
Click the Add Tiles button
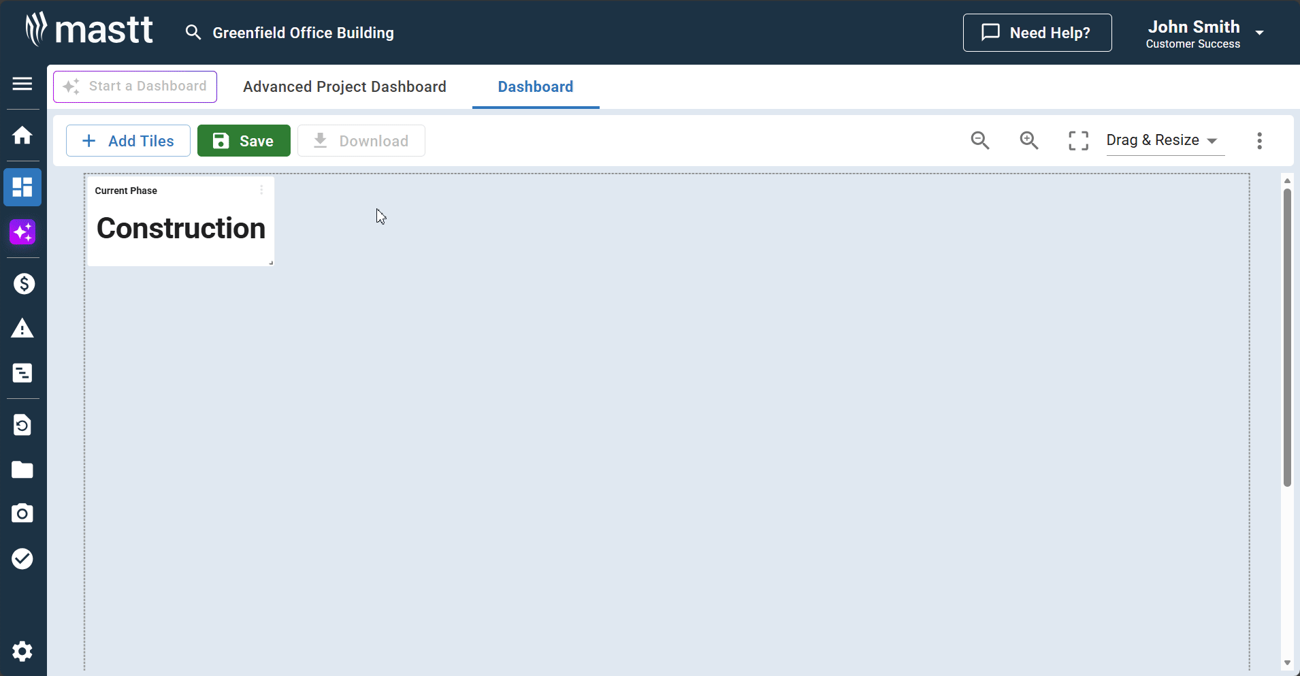click(128, 141)
